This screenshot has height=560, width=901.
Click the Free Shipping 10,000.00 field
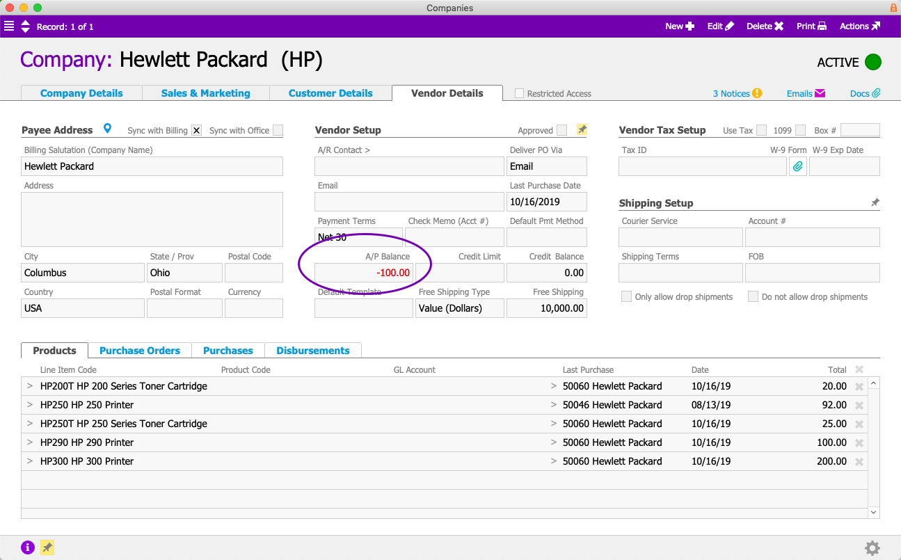tap(547, 308)
